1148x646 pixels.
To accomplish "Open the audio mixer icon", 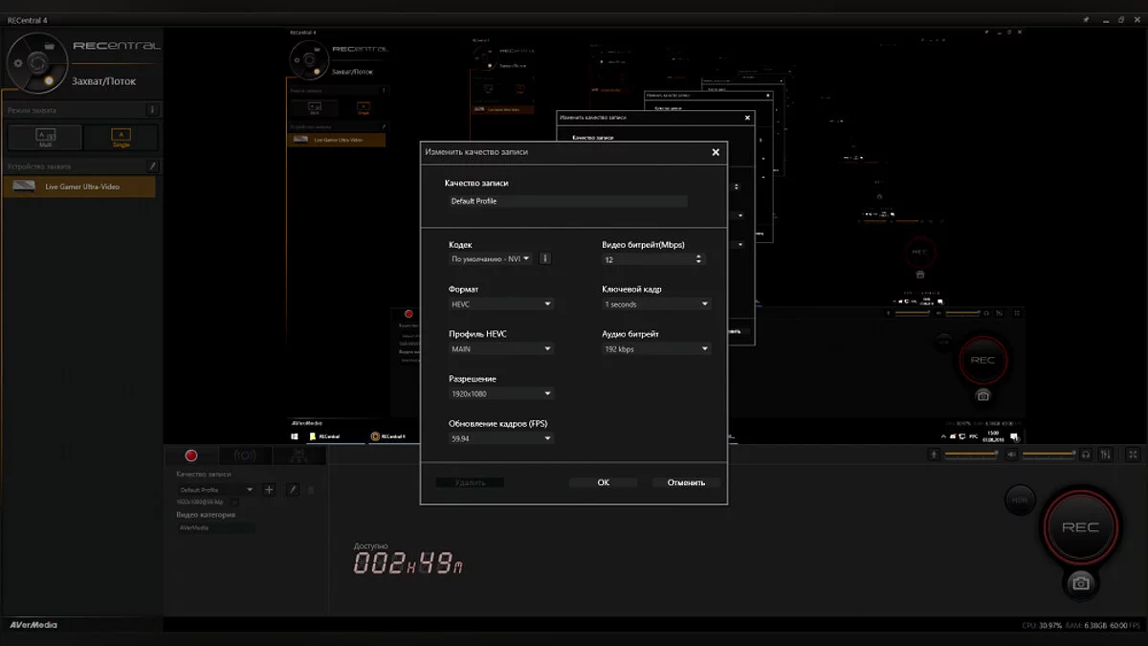I will (1107, 454).
